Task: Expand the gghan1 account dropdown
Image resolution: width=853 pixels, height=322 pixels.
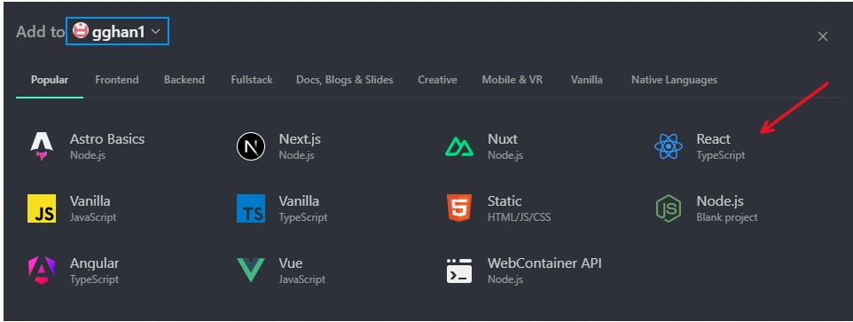Action: click(118, 32)
